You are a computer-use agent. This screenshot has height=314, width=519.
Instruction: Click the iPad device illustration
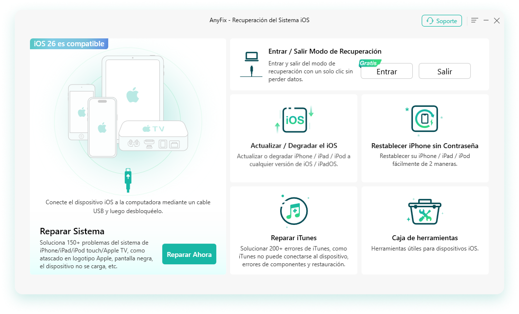coord(133,88)
